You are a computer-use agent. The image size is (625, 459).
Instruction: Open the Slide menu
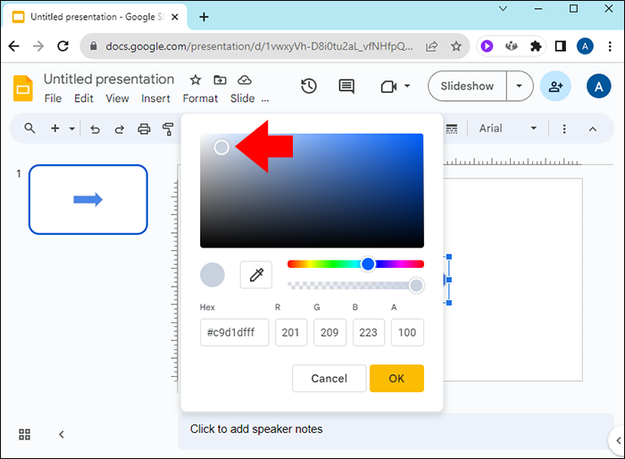[x=242, y=98]
